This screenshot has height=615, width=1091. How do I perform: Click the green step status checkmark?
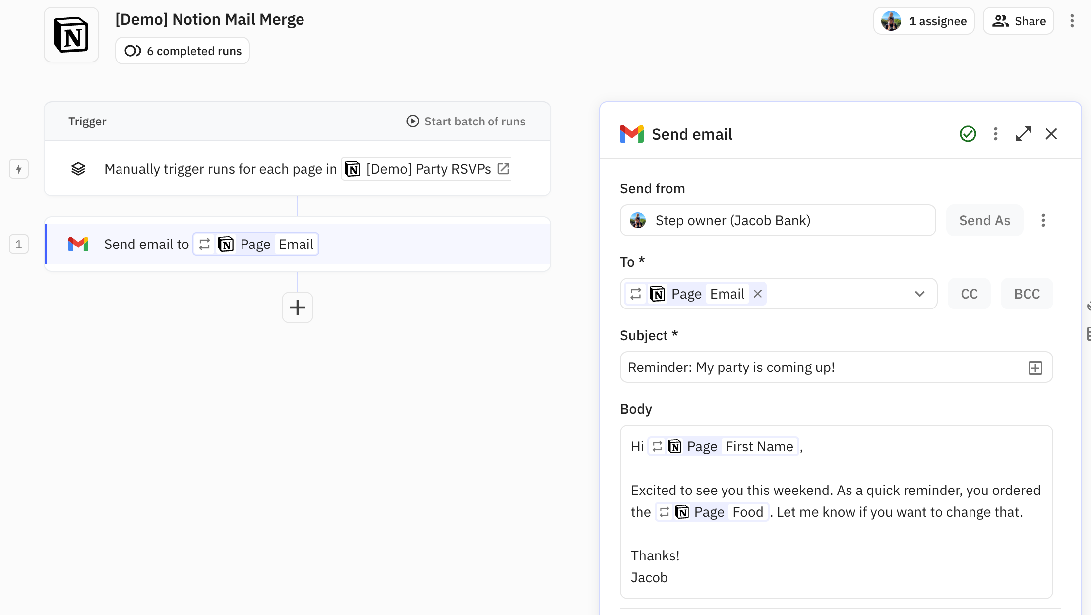968,134
